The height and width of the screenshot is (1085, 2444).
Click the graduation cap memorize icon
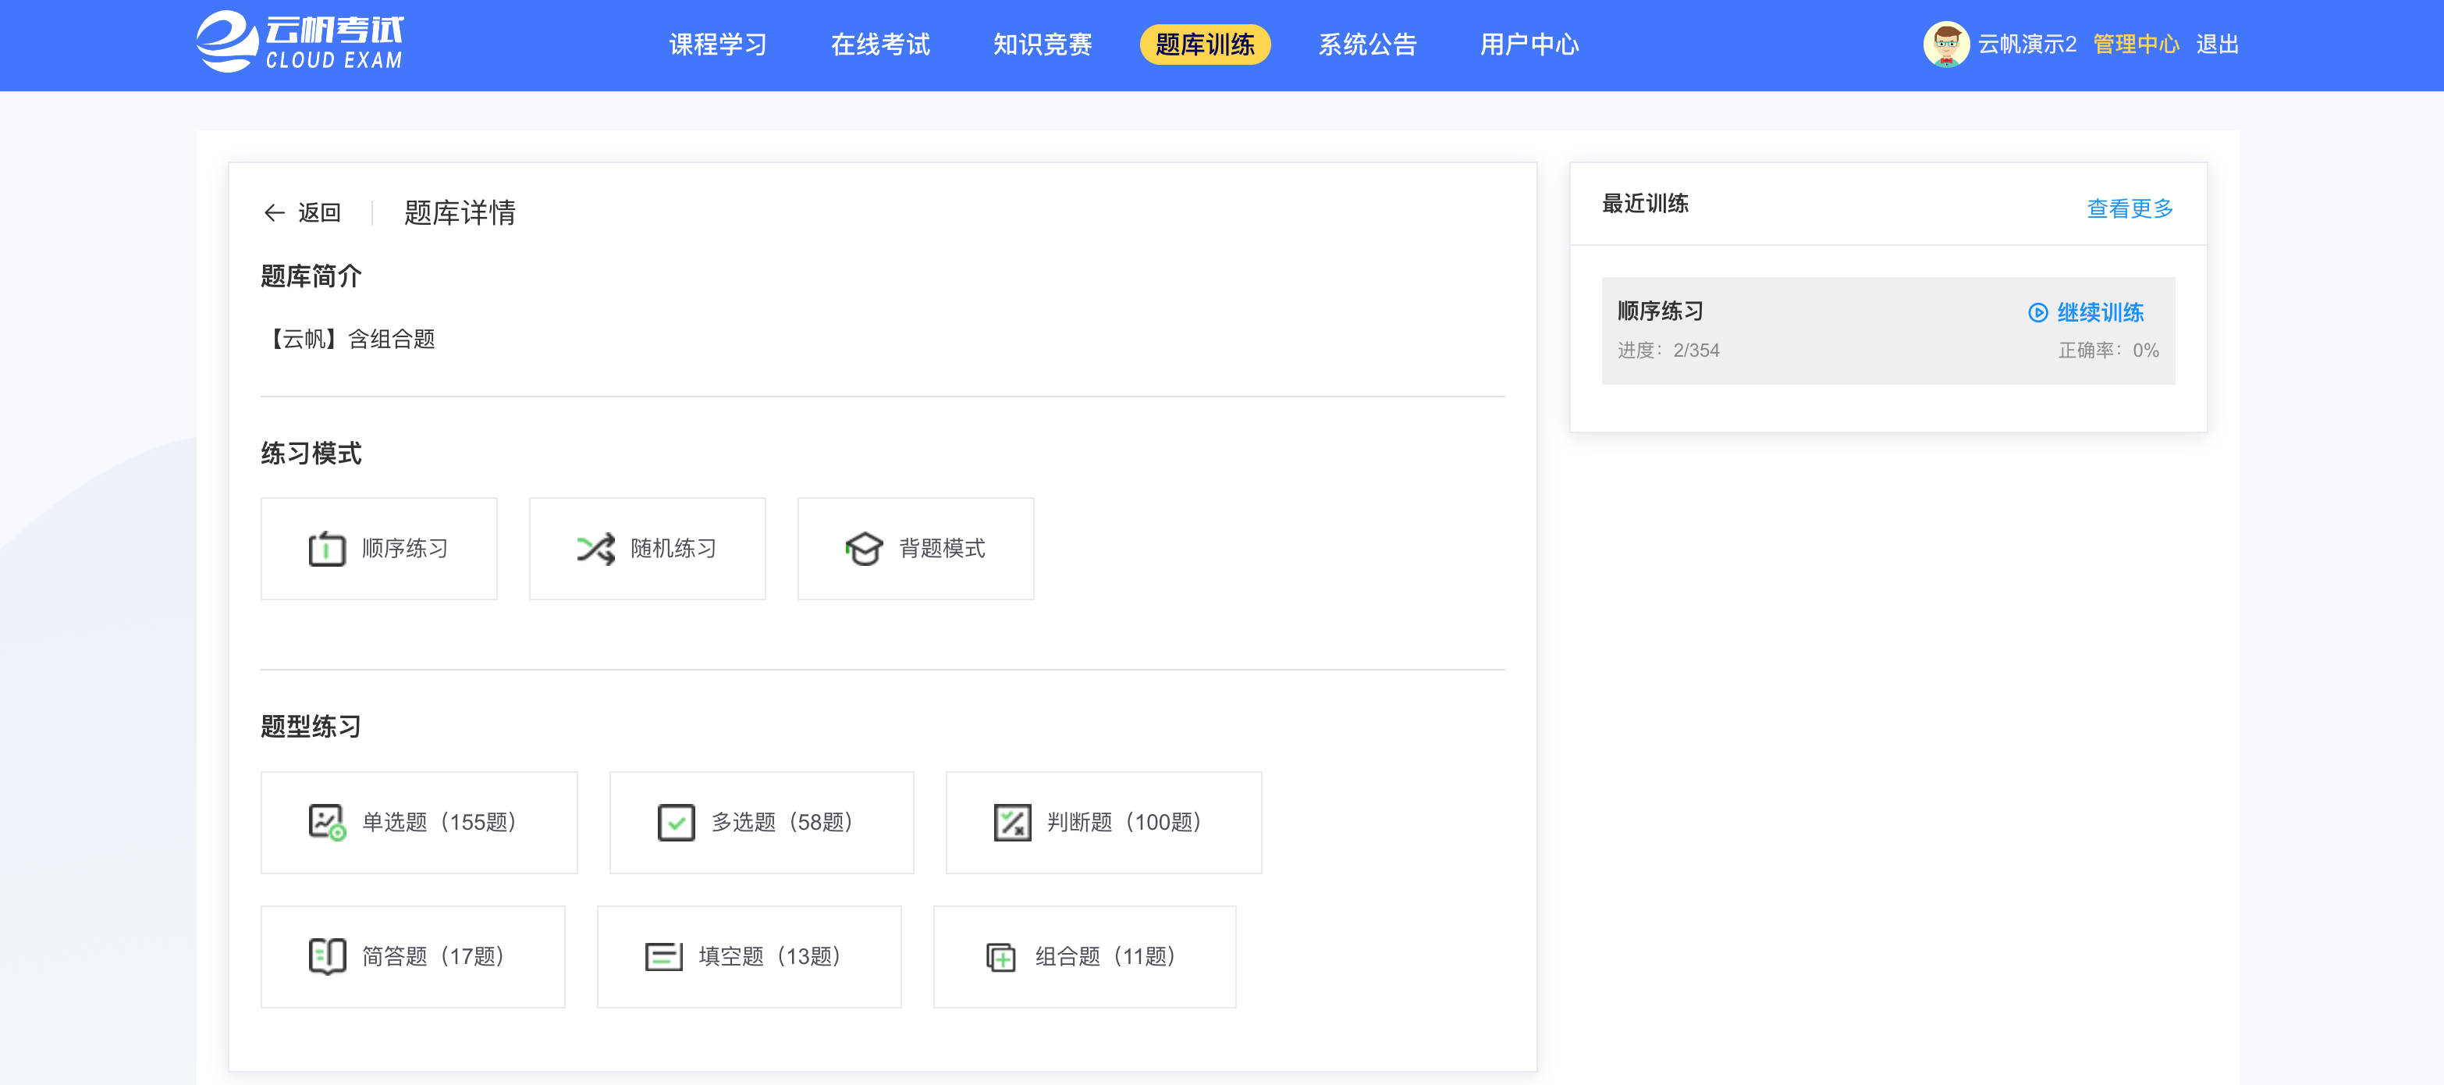[x=865, y=549]
